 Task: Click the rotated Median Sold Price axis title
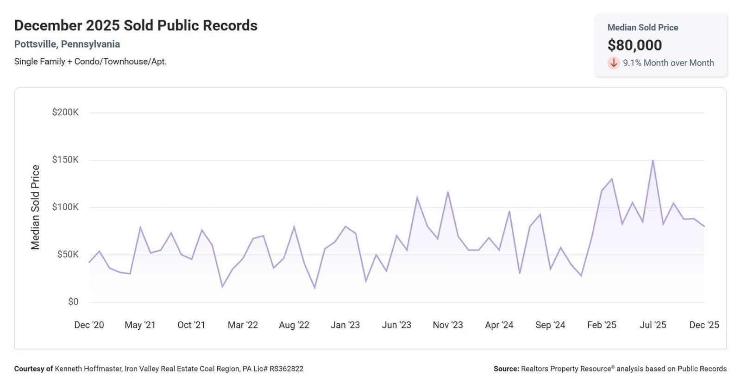(x=35, y=207)
